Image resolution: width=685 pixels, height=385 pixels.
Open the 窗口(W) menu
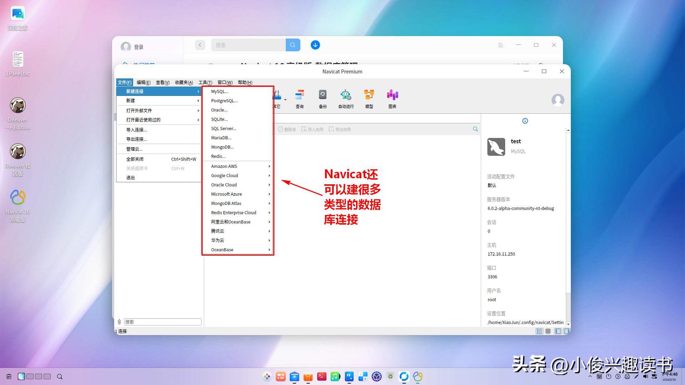[x=225, y=82]
